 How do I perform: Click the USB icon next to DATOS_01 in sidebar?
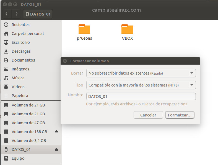point(6,149)
